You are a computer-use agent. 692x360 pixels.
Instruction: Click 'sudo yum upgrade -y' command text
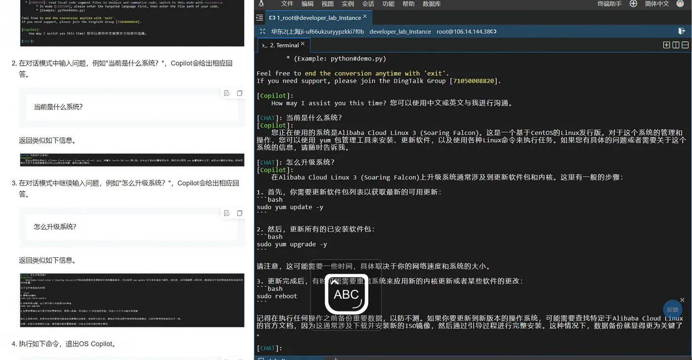click(292, 244)
